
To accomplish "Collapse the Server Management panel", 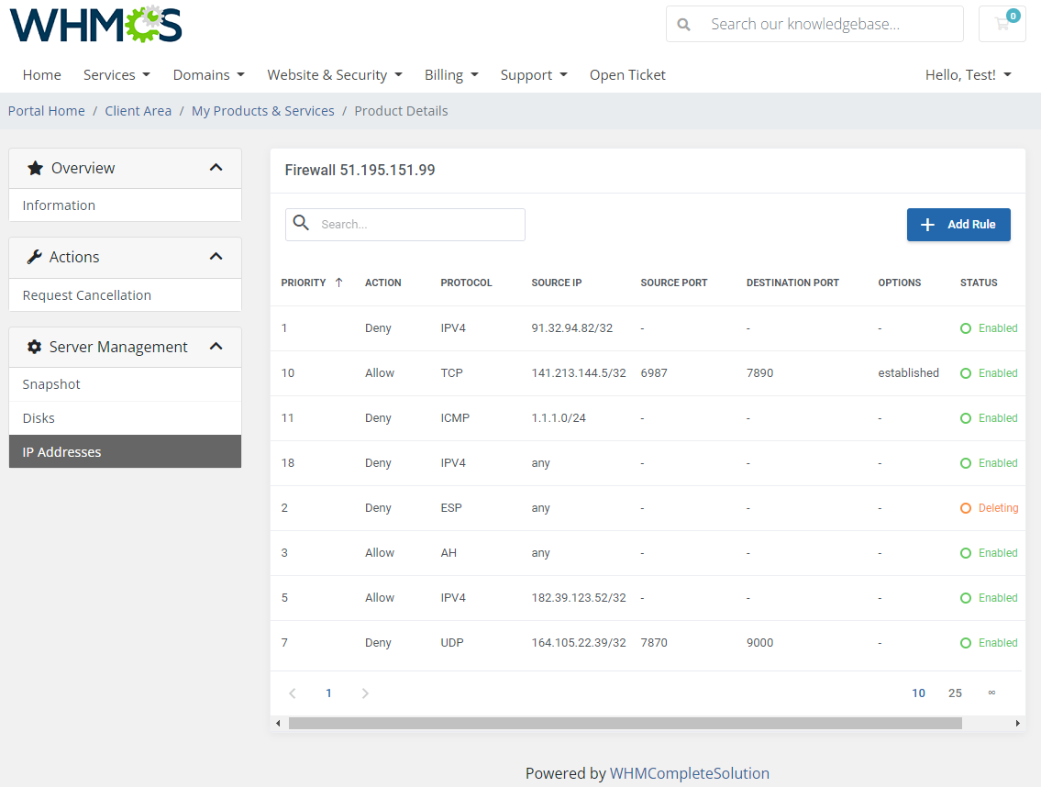I will pos(216,347).
